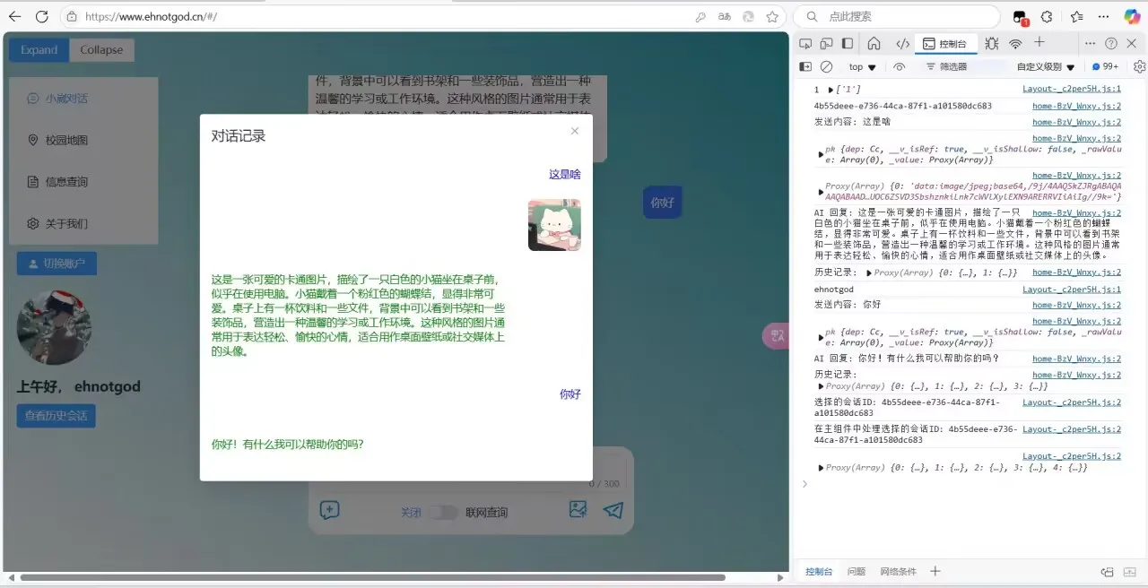This screenshot has height=588, width=1148.
Task: Click the user avatar picture
Action: (x=54, y=327)
